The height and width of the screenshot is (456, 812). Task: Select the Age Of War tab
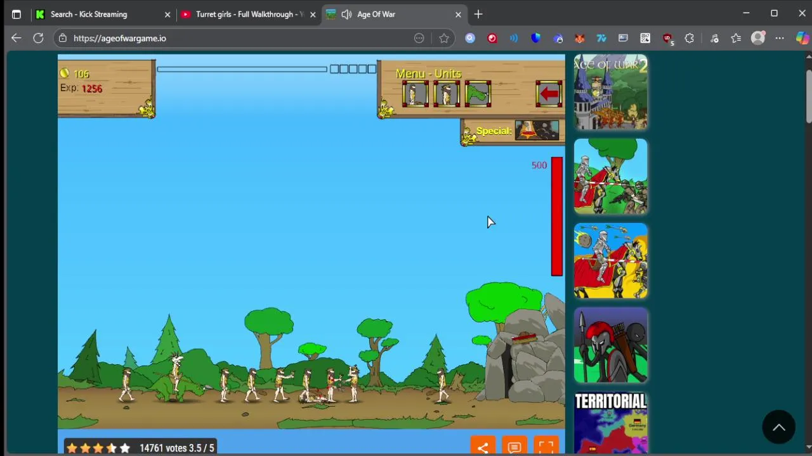click(393, 14)
